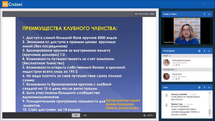Image resolution: width=215 pixels, height=121 pixels.
Task: Click the chat scrollbar up arrow
Action: (210, 93)
